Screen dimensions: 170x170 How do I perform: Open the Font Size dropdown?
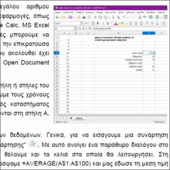tap(93, 23)
